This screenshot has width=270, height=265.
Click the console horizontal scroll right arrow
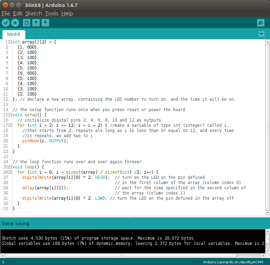263,256
